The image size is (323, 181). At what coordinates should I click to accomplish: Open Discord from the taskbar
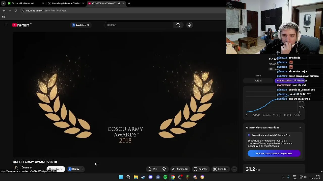pos(151,177)
